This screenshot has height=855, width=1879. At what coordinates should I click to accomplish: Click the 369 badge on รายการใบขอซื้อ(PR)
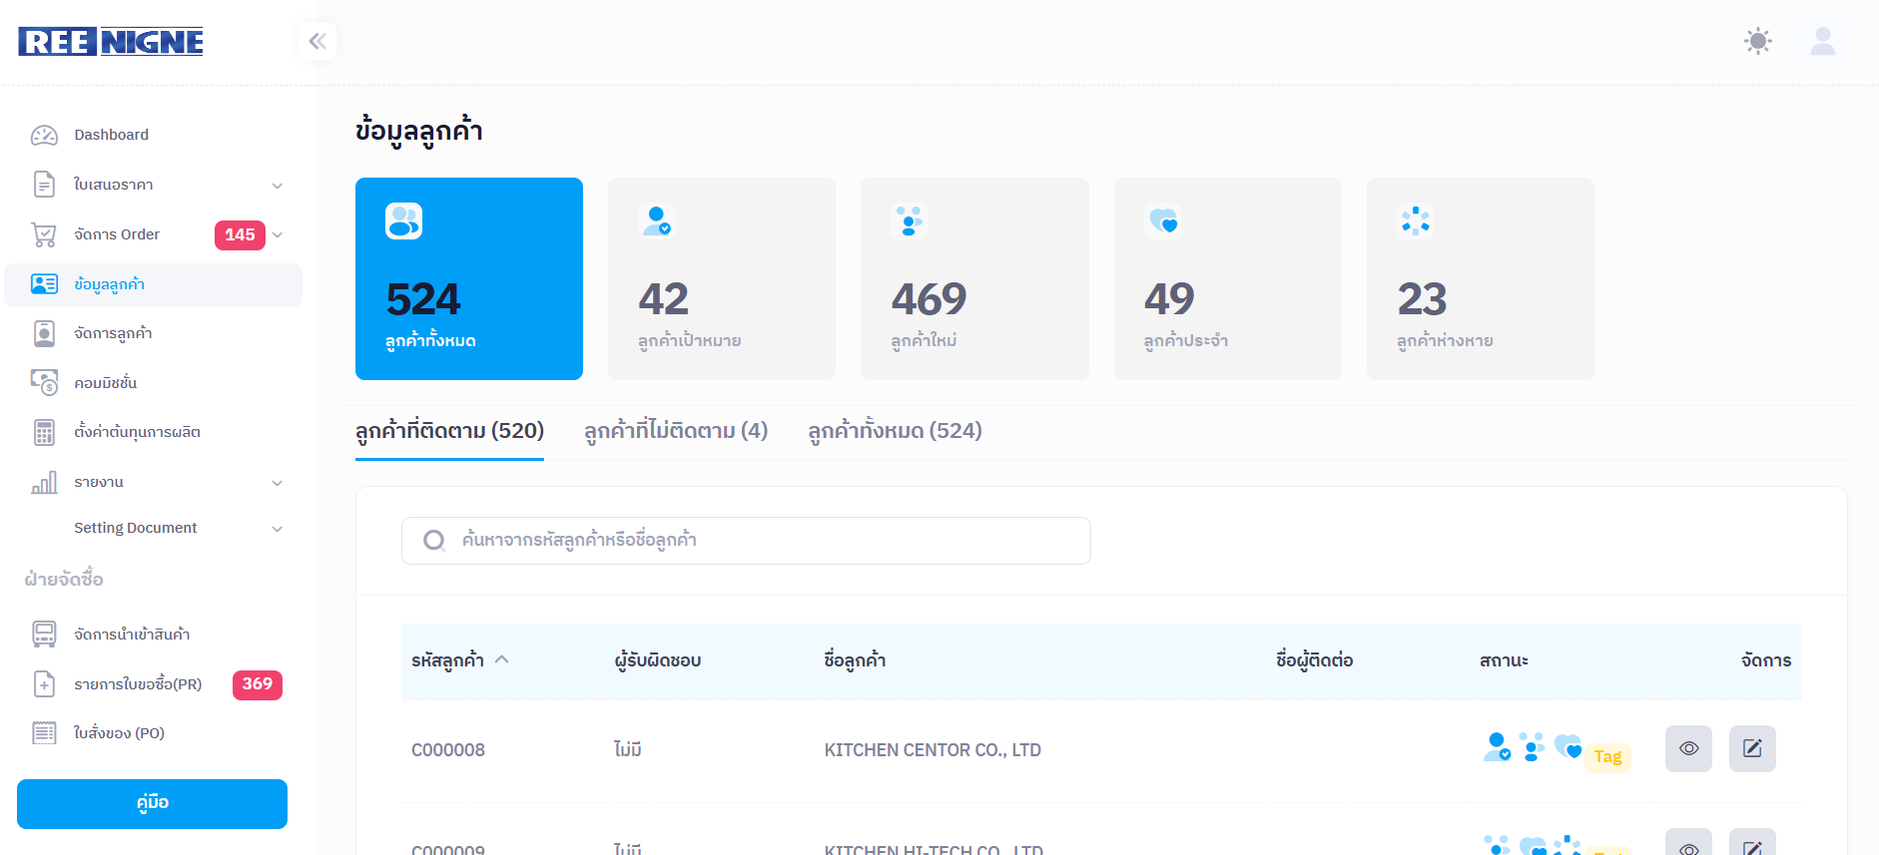258,684
